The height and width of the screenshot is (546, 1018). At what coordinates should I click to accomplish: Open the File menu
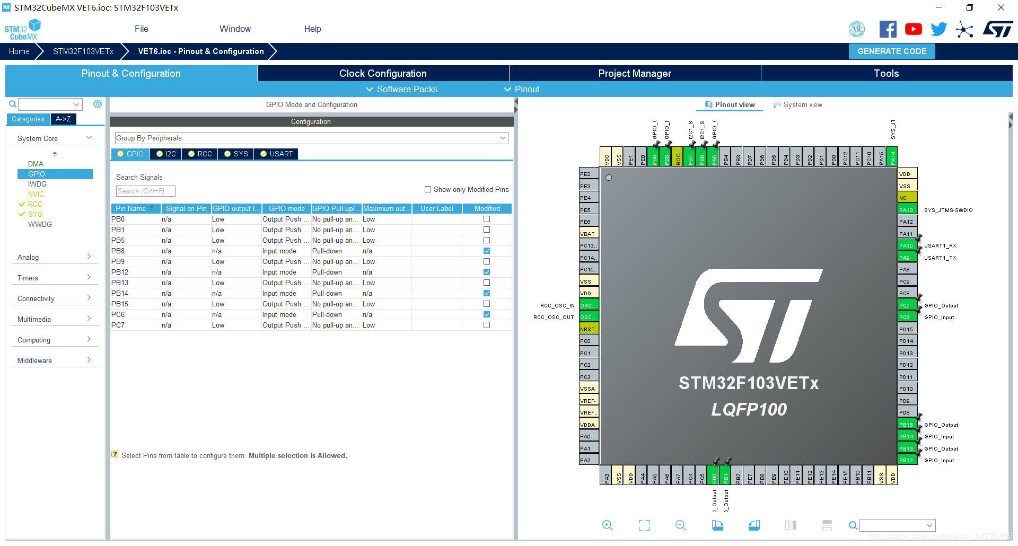pos(142,29)
